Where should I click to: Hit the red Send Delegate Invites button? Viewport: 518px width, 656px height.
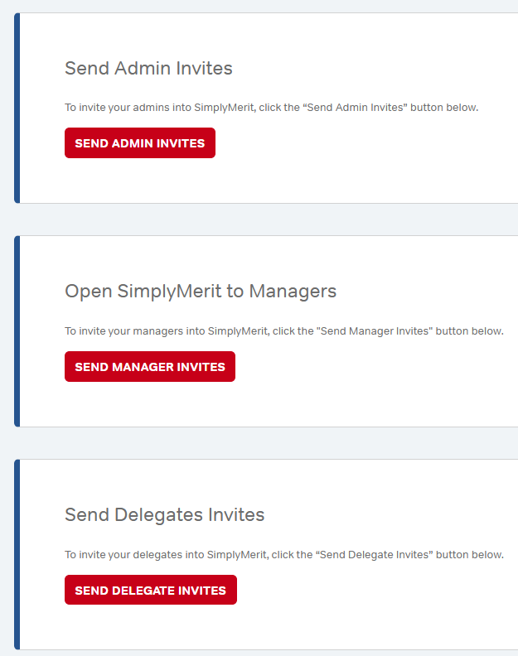150,591
